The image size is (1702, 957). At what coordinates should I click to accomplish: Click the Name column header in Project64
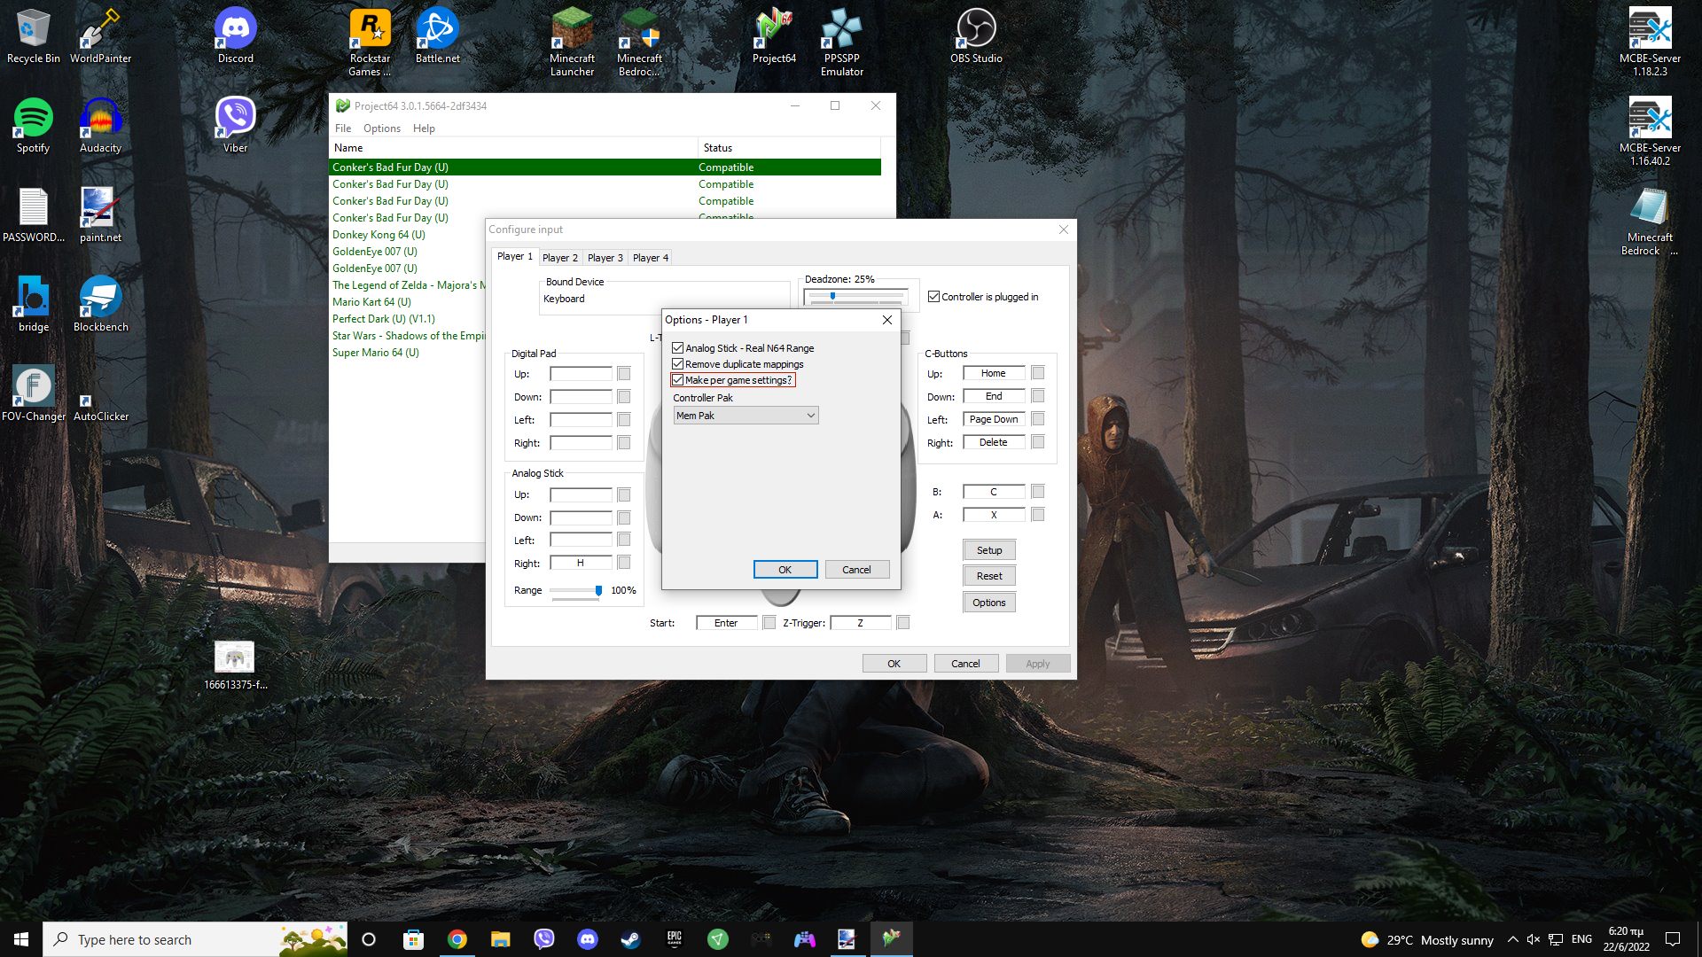point(513,148)
